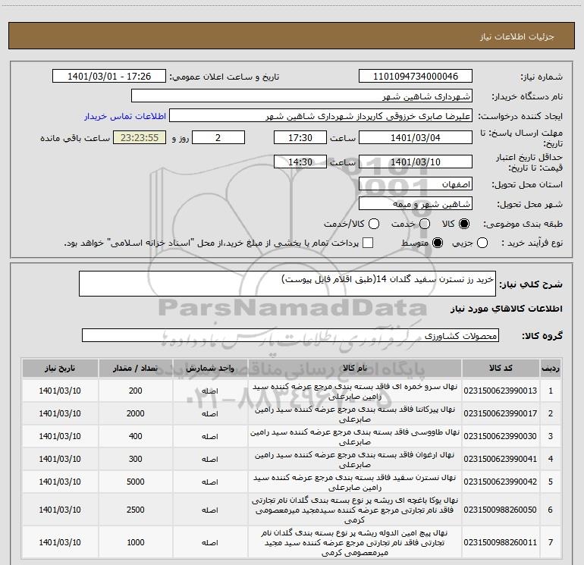584x565 pixels.
Task: Choose the جزیی purchase type radio
Action: point(482,243)
